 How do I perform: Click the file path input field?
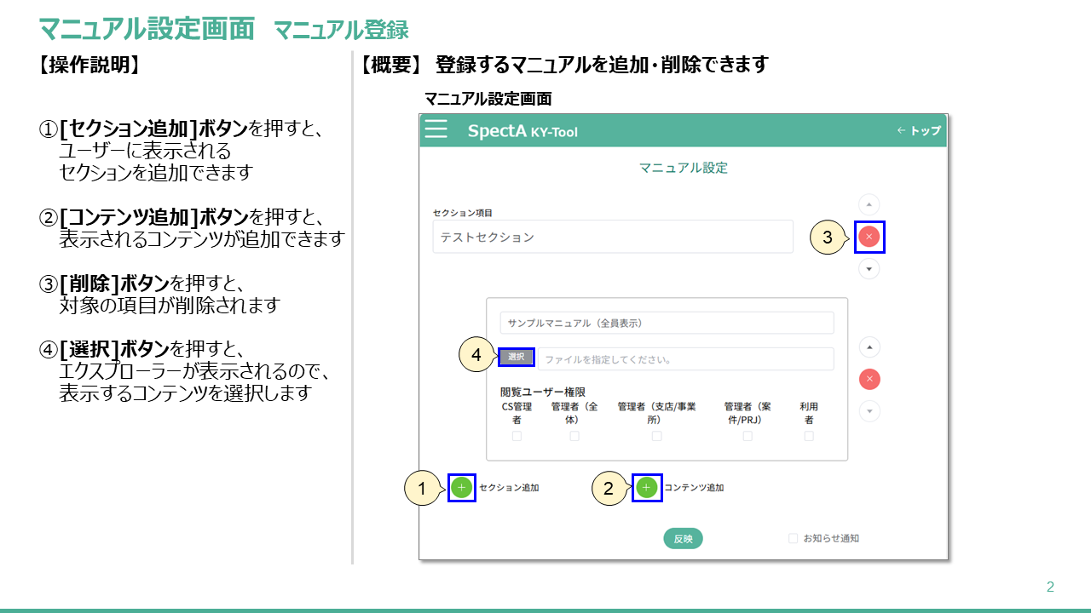(x=685, y=359)
